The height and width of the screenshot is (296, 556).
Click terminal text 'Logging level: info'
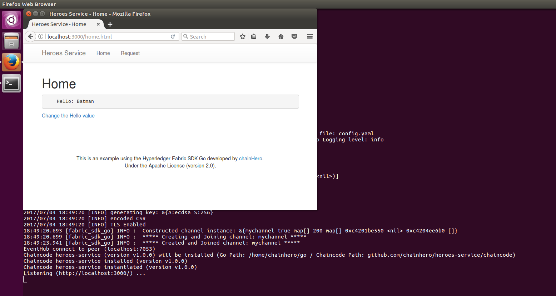pyautogui.click(x=353, y=140)
